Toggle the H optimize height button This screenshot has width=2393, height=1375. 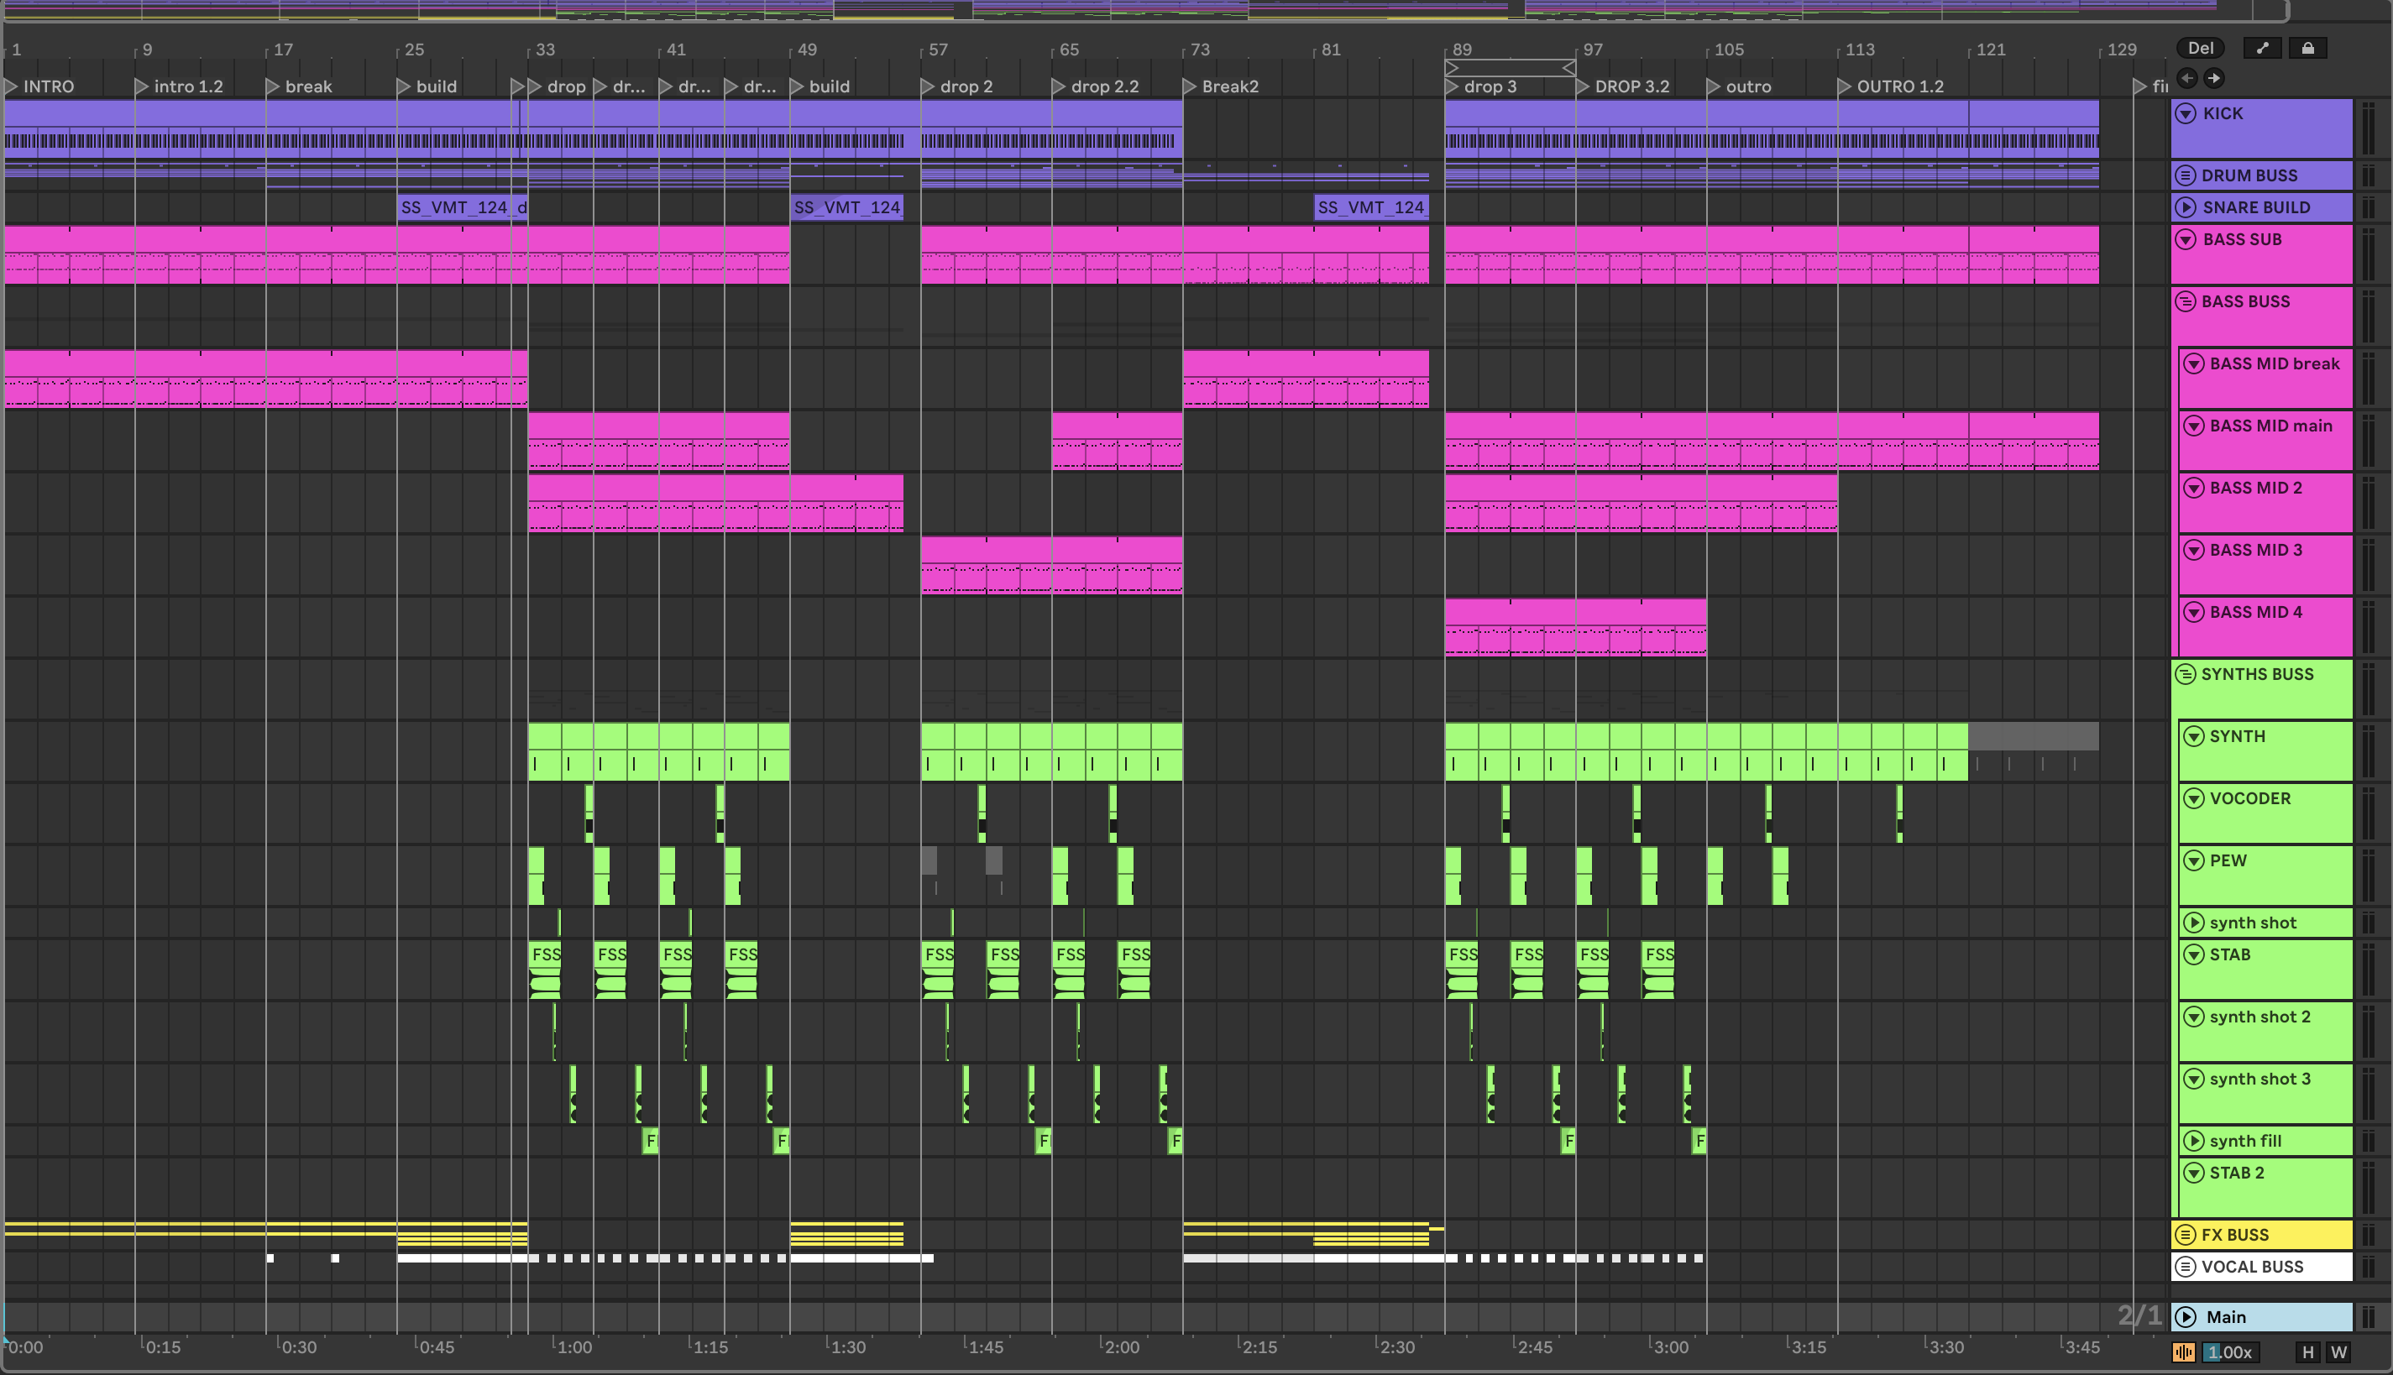[2307, 1352]
